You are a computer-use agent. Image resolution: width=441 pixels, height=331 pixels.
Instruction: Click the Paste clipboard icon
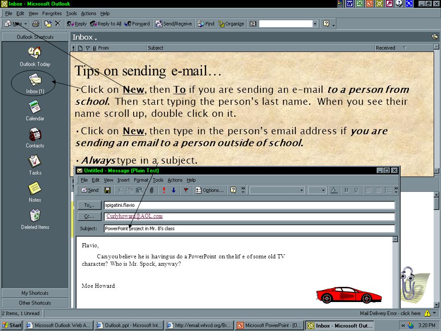139,190
